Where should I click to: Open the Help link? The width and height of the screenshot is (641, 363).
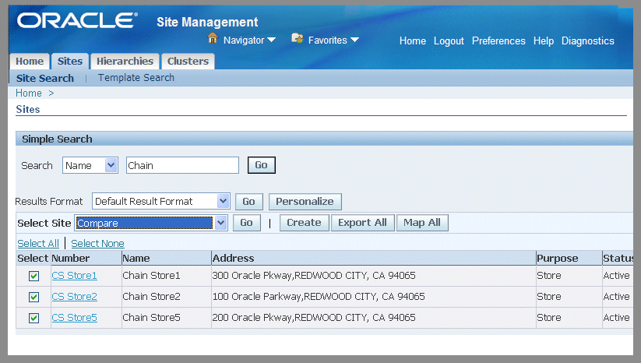pyautogui.click(x=544, y=41)
